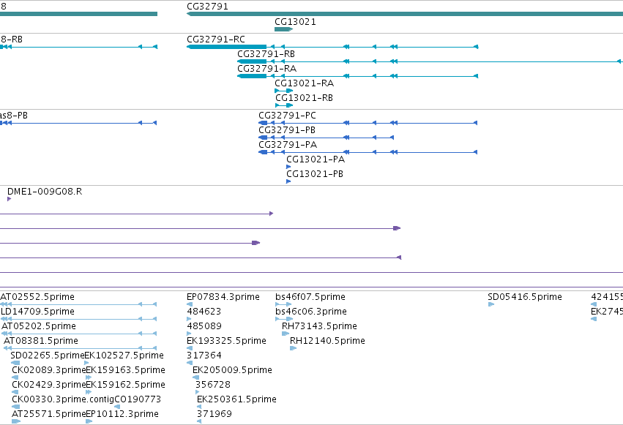
Task: Click the AT08381.5prime EST label
Action: [40, 341]
